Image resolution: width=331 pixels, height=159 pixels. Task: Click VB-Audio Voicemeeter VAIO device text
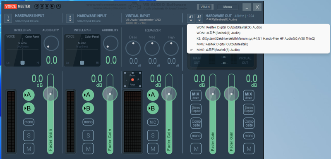pyautogui.click(x=143, y=20)
